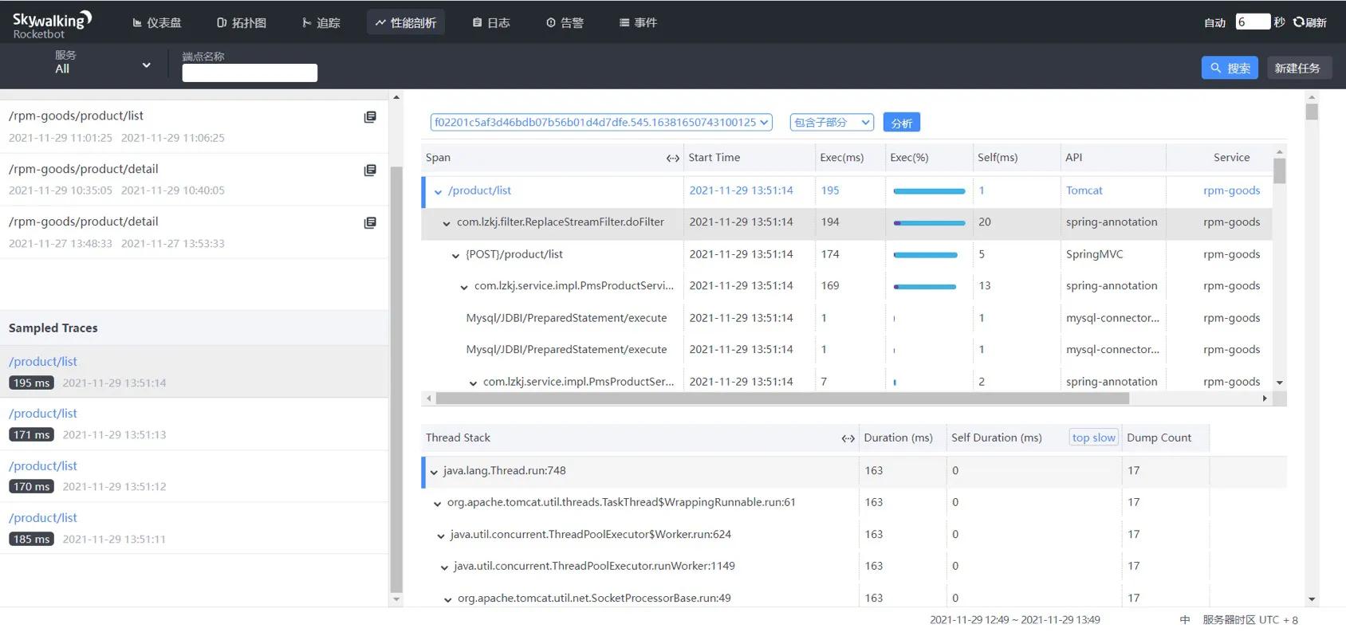Collapse the /product/list span row
Image resolution: width=1346 pixels, height=632 pixels.
[x=438, y=191]
